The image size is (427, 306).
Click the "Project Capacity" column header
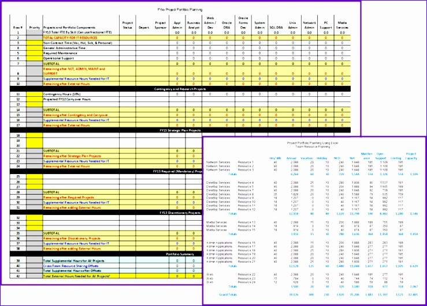(x=411, y=156)
